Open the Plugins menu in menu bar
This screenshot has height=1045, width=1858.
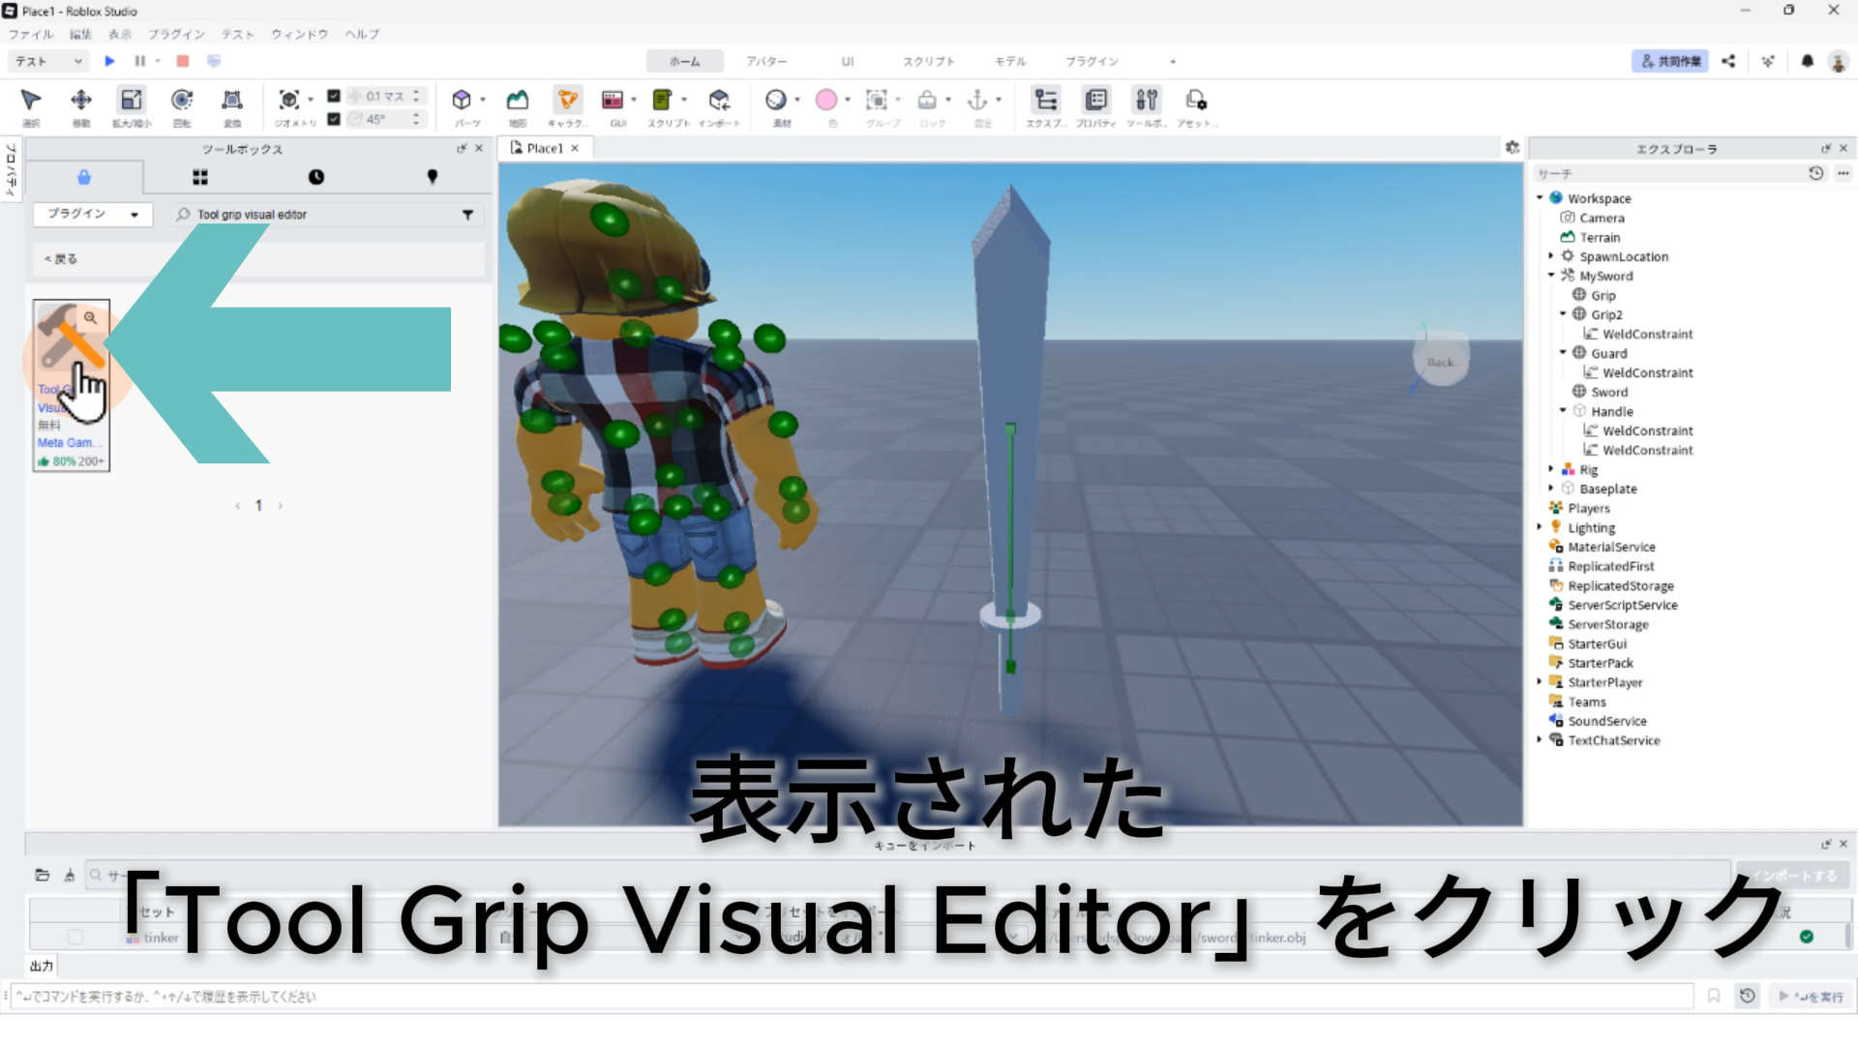tap(175, 34)
